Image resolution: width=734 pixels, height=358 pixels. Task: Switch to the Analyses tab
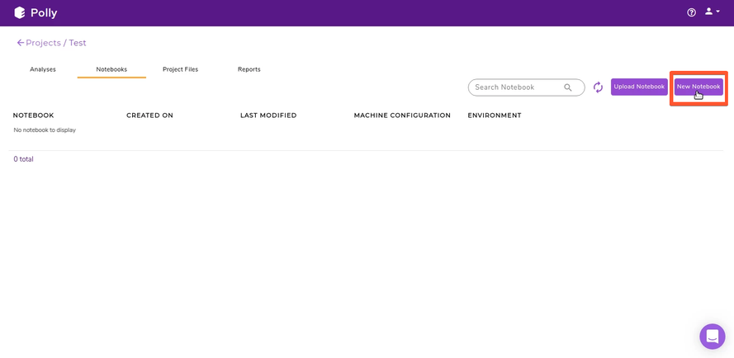(43, 69)
